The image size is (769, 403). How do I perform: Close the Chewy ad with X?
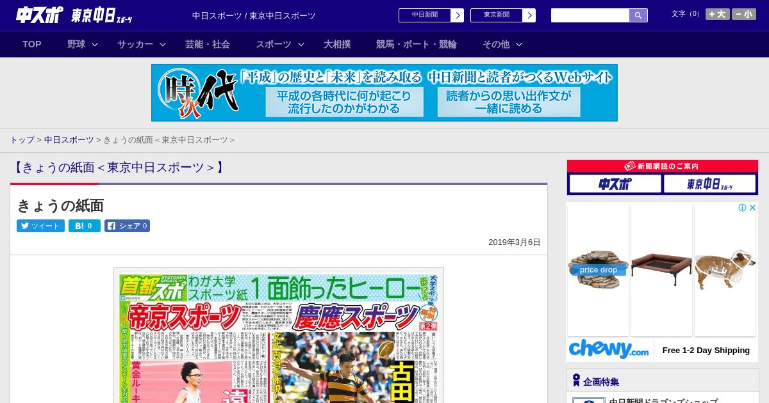753,208
